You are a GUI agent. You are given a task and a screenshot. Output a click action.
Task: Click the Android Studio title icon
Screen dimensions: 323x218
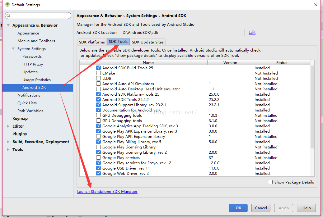point(7,5)
